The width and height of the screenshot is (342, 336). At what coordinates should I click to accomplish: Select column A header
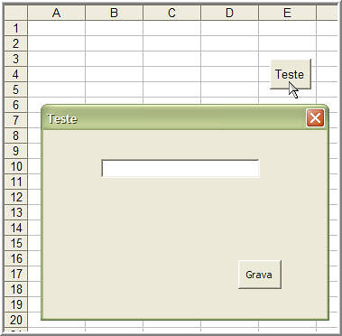pos(56,13)
